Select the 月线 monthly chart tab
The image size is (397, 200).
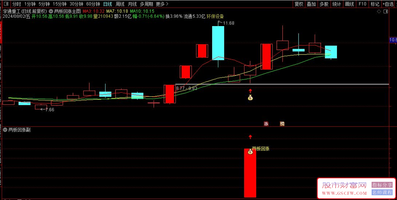coord(132,4)
